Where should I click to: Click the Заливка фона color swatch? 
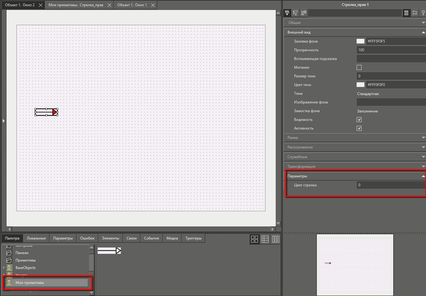[x=360, y=41]
